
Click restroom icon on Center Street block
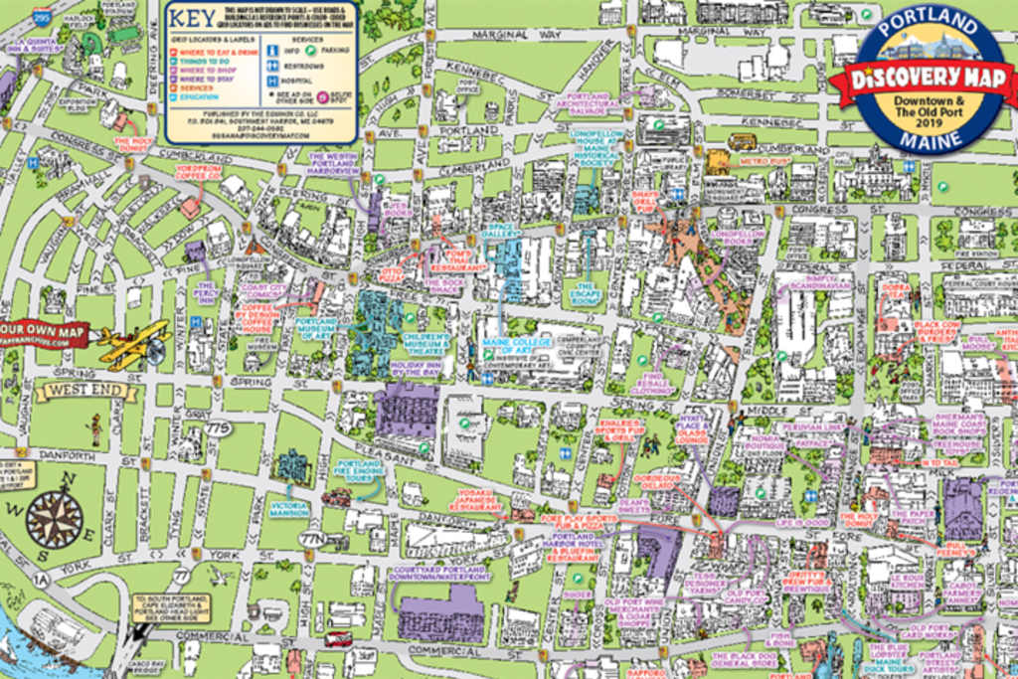coord(566,454)
